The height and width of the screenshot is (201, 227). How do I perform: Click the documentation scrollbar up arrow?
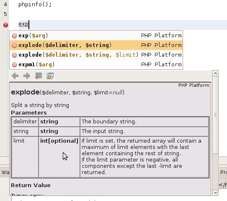click(x=215, y=73)
